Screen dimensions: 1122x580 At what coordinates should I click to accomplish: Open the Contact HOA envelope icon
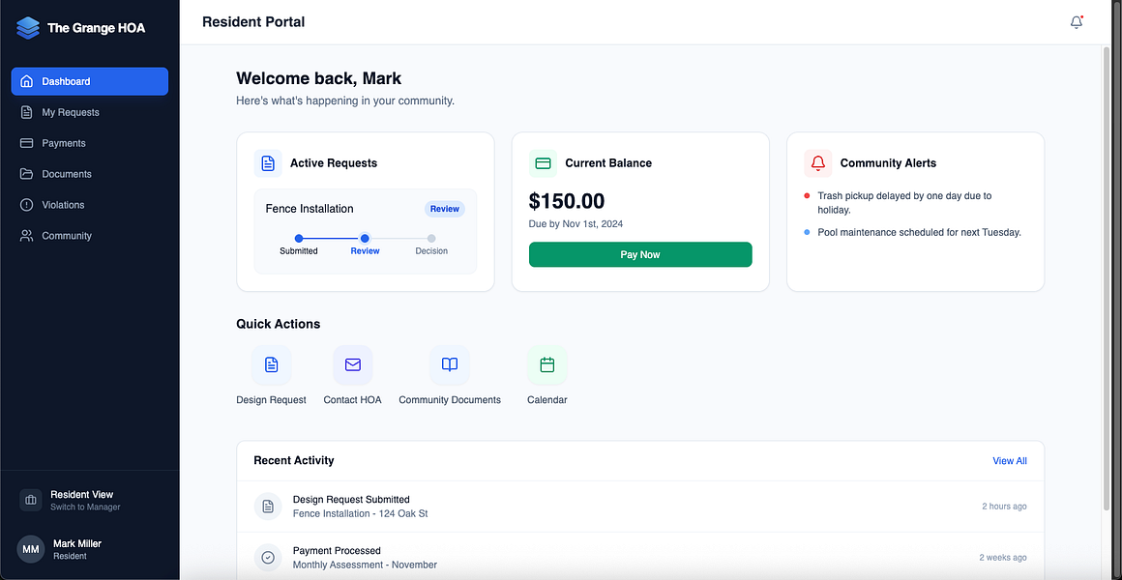[353, 364]
